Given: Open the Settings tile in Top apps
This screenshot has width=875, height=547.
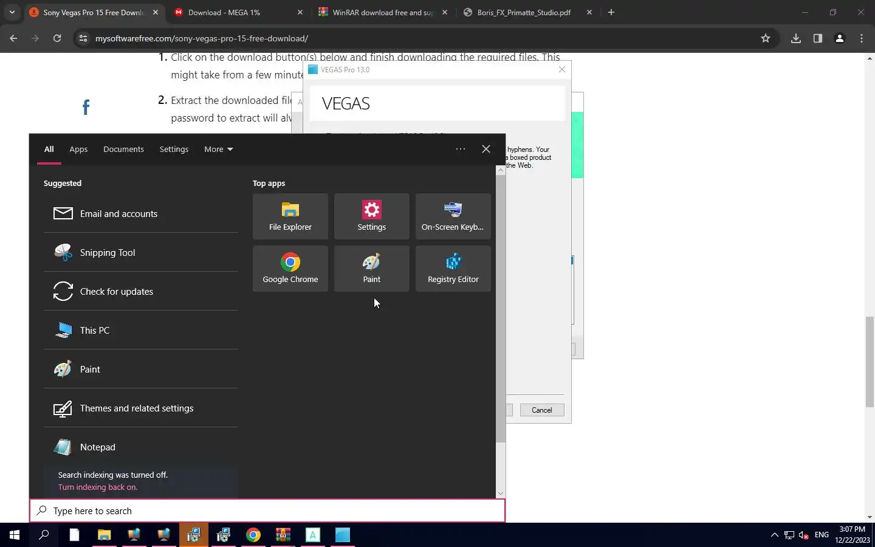Looking at the screenshot, I should (372, 216).
